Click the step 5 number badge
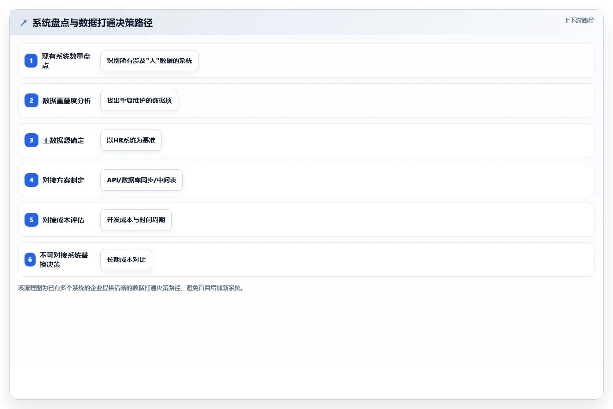The height and width of the screenshot is (409, 613). click(31, 220)
